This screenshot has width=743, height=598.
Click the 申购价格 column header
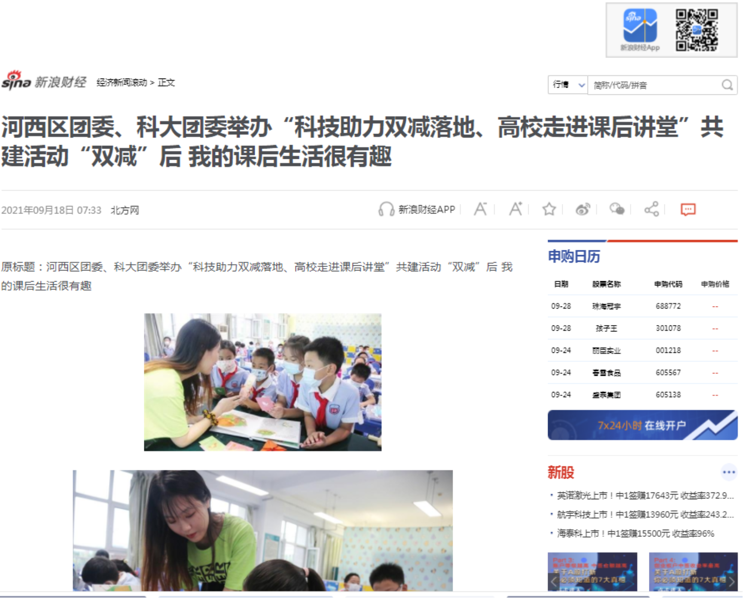click(715, 284)
